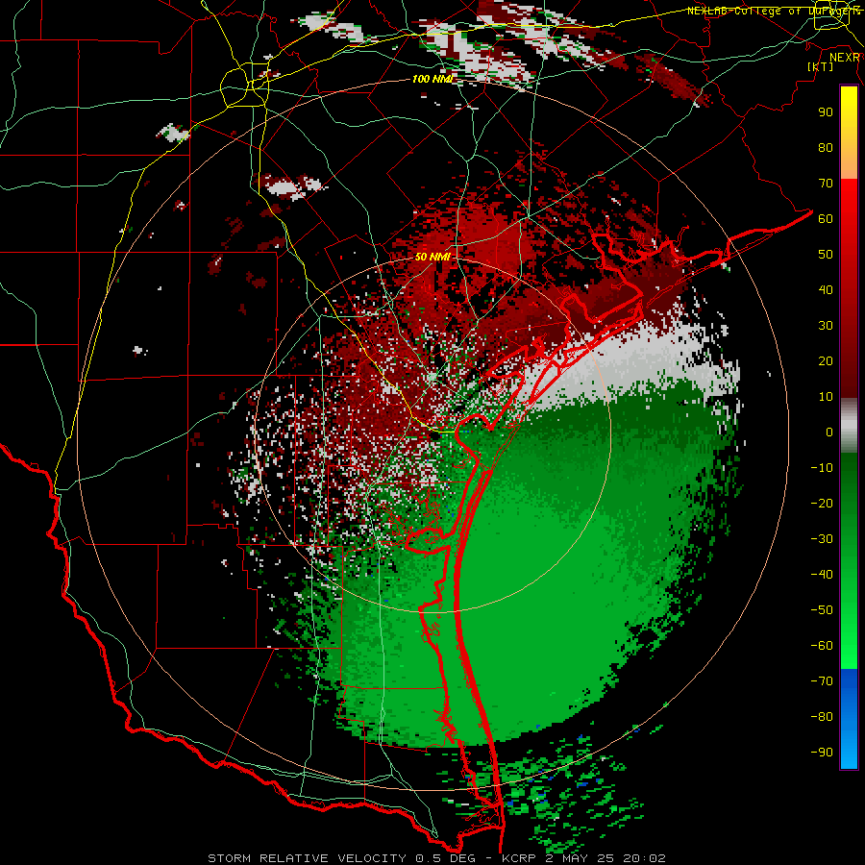Click the "50 NMI" range ring label
The width and height of the screenshot is (865, 865).
(432, 257)
